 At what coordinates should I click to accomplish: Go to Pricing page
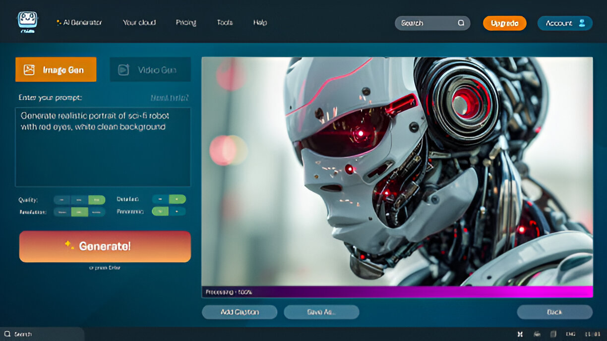[186, 22]
